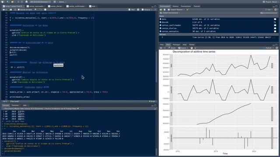Screen dimensions: 280x157
Task: Click the find/replace magnifier icon in editor
Action: (35, 10)
